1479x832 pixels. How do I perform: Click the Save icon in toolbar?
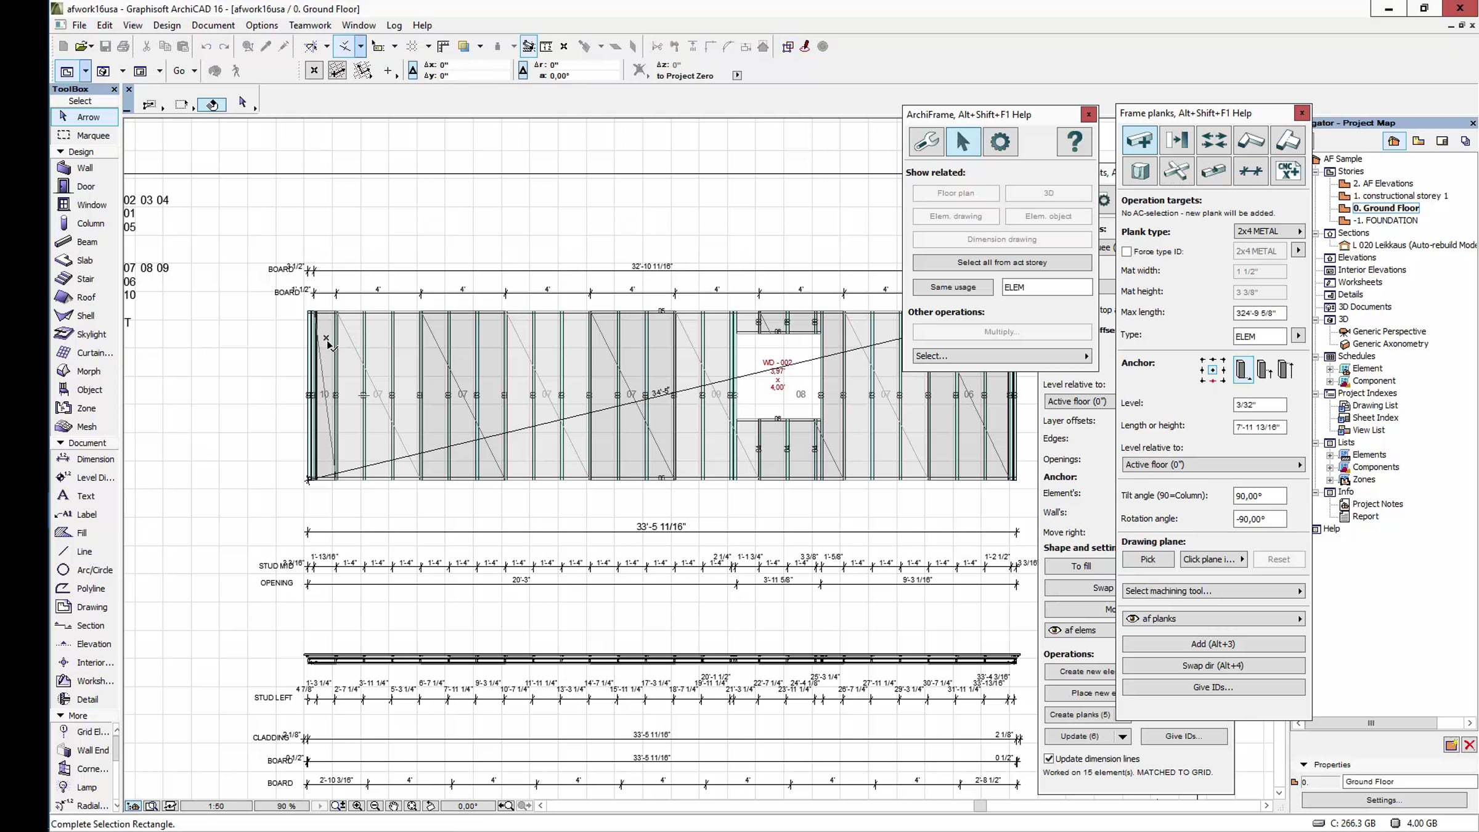point(105,46)
